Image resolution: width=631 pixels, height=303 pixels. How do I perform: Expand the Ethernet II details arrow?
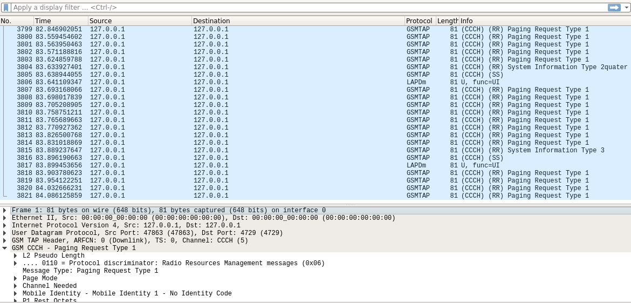(x=5, y=218)
